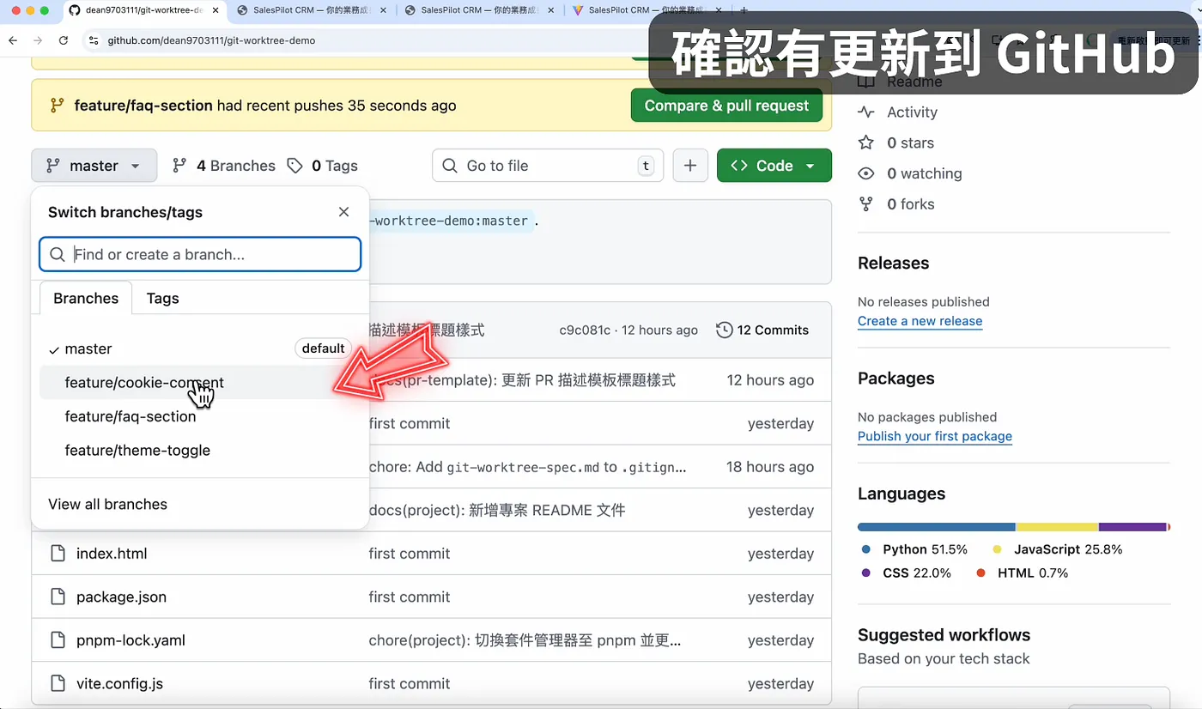Click the Go to file search box
Image resolution: width=1202 pixels, height=709 pixels.
tap(548, 166)
